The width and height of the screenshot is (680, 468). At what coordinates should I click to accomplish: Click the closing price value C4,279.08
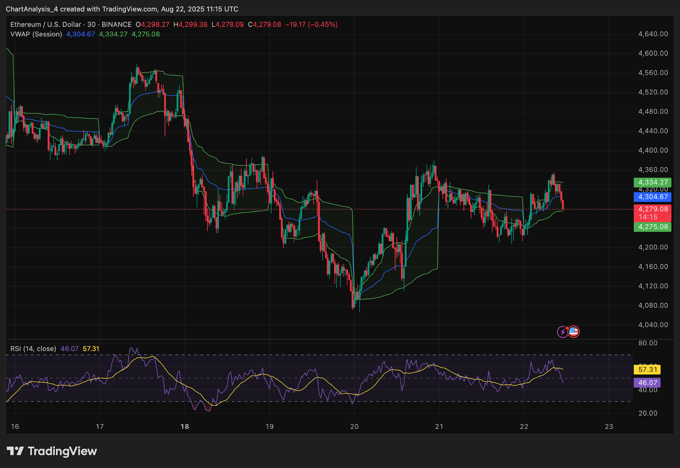coord(264,25)
